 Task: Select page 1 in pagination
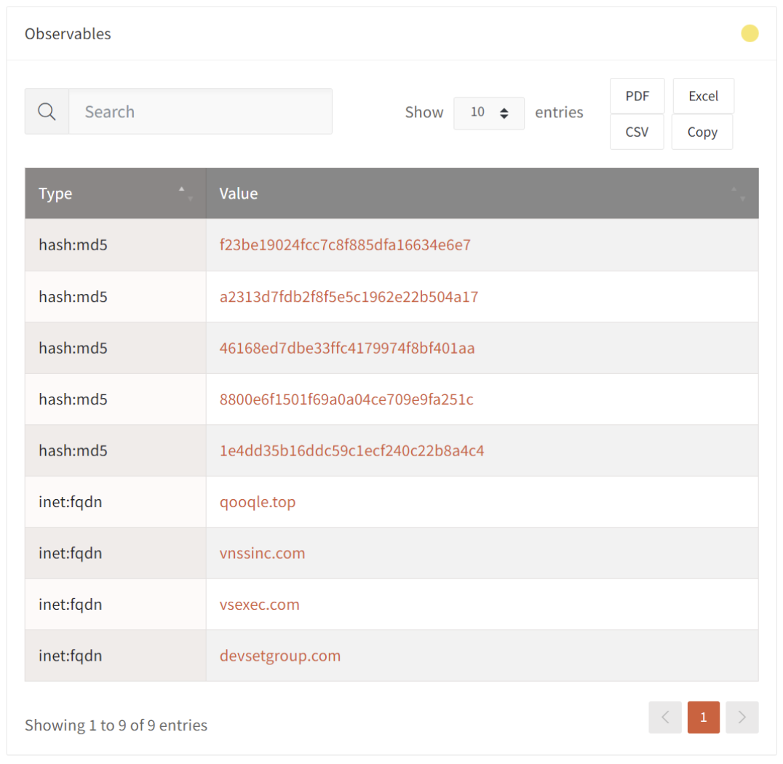[x=703, y=717]
